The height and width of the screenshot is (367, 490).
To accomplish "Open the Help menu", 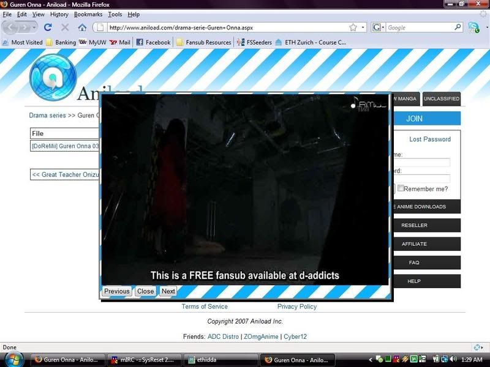I will 134,14.
